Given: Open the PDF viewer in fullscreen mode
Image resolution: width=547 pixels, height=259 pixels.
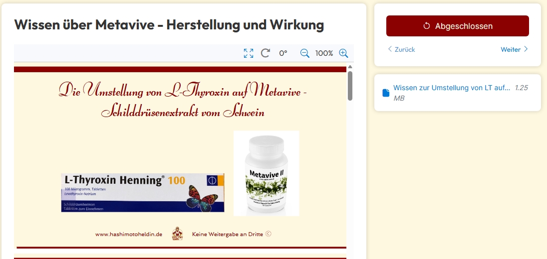Looking at the screenshot, I should pos(249,53).
